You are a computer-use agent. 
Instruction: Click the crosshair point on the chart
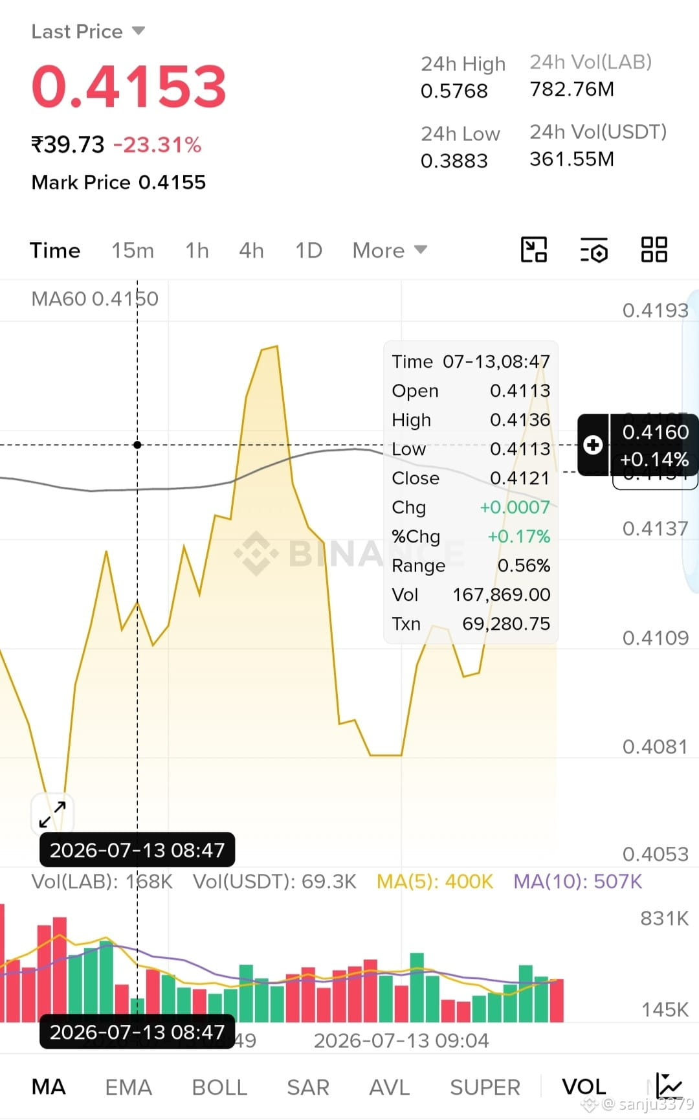click(x=137, y=445)
